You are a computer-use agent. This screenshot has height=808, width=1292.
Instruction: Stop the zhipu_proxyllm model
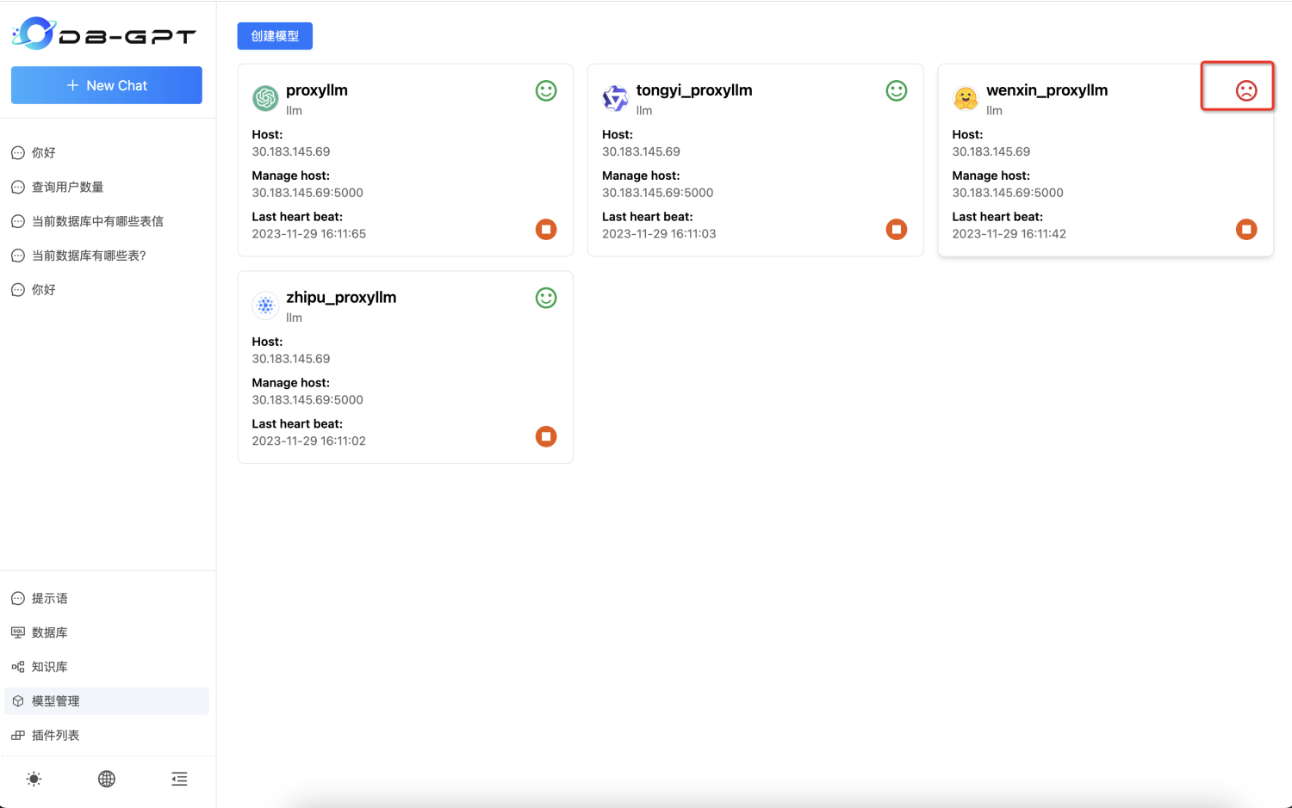546,437
